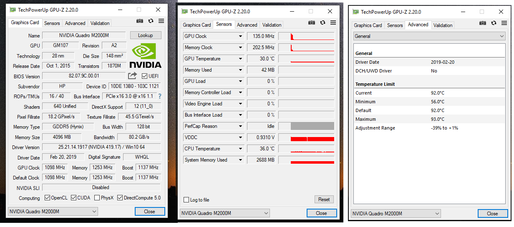The image size is (514, 227).
Task: Click Close button in Advanced window
Action: [x=493, y=214]
